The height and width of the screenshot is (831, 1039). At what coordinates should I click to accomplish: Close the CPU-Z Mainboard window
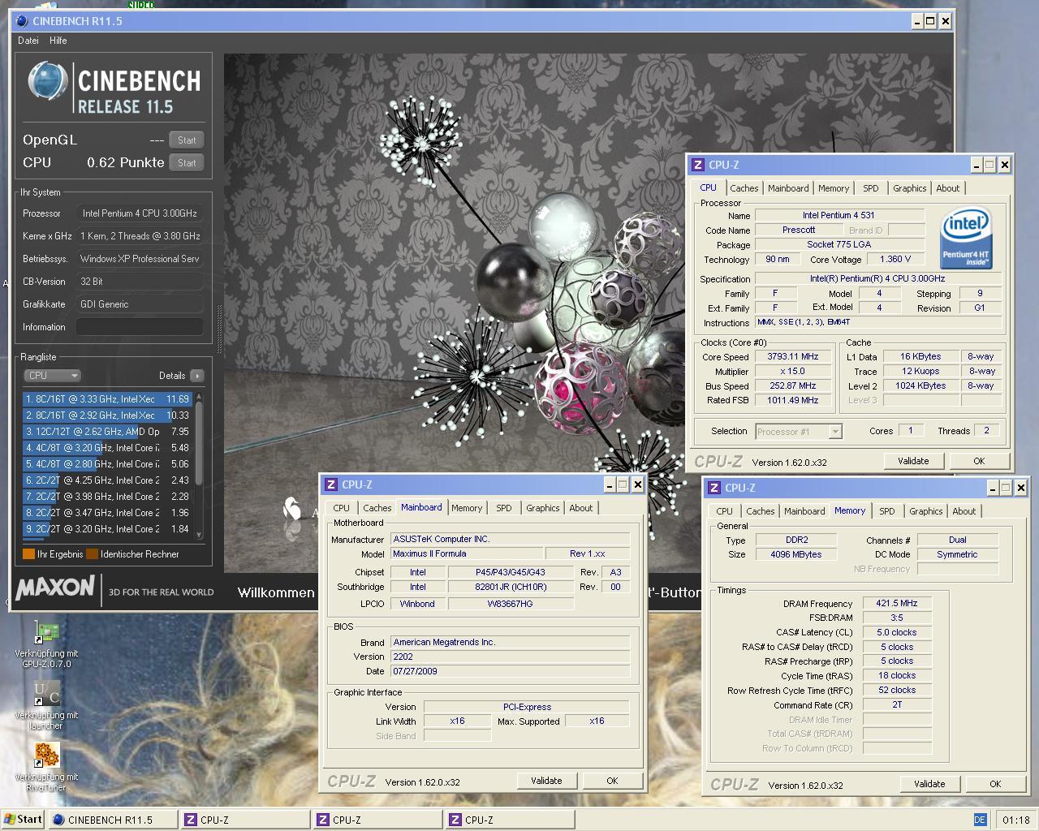click(x=638, y=484)
